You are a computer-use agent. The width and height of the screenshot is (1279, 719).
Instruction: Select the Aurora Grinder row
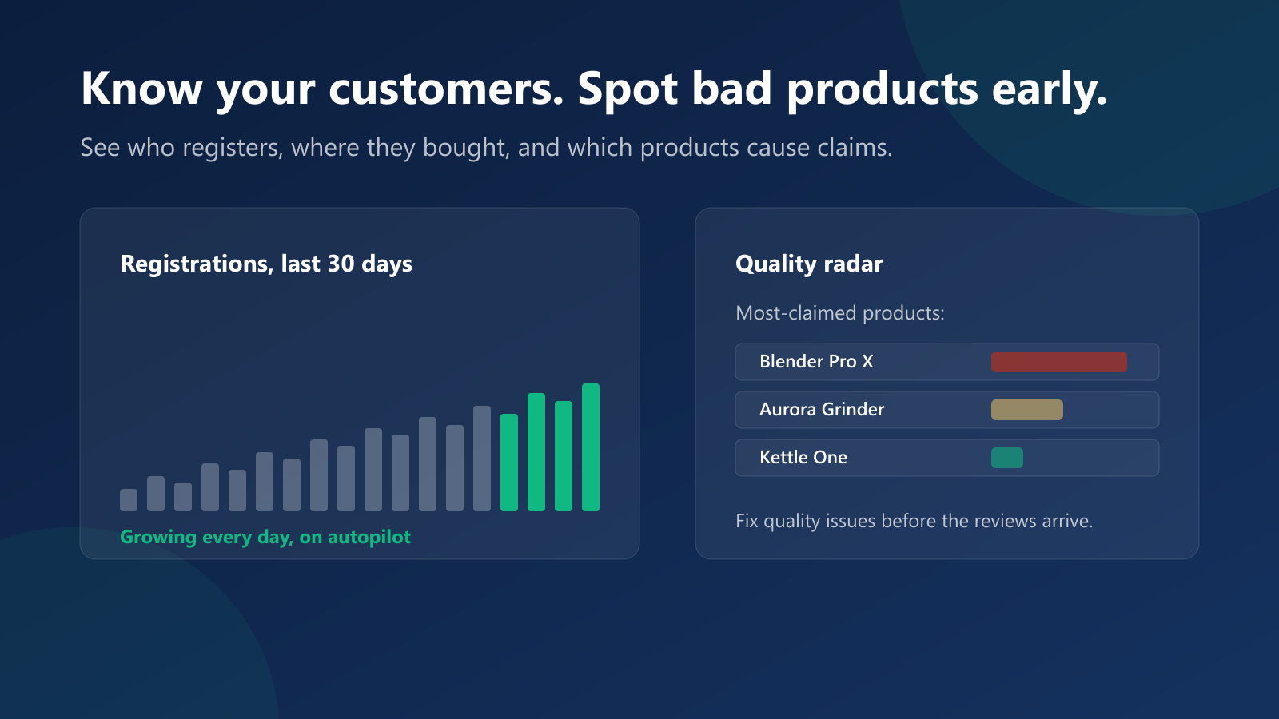(947, 410)
